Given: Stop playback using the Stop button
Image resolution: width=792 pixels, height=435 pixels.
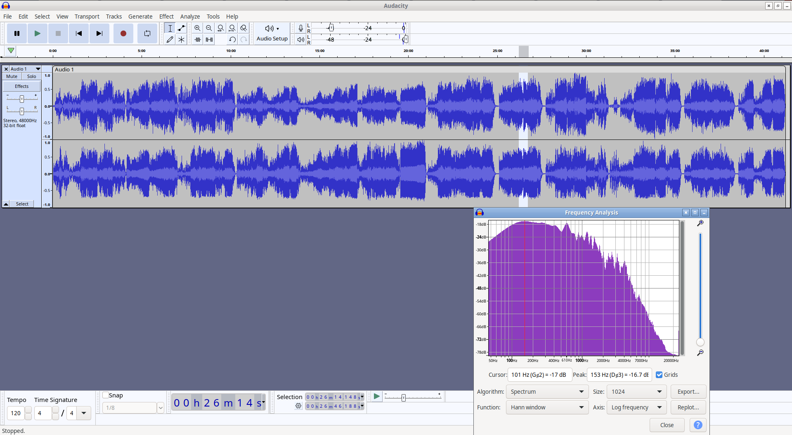Looking at the screenshot, I should [x=58, y=33].
